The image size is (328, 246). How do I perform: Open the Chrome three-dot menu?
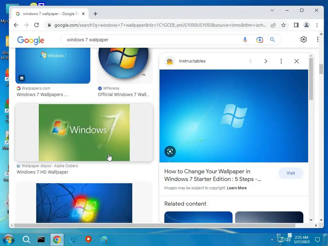(317, 25)
